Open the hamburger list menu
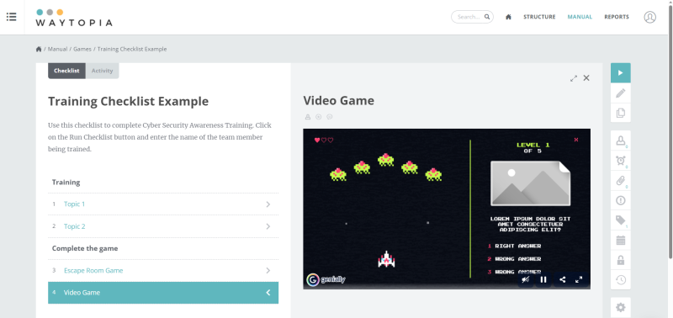The width and height of the screenshot is (673, 318). [x=12, y=17]
